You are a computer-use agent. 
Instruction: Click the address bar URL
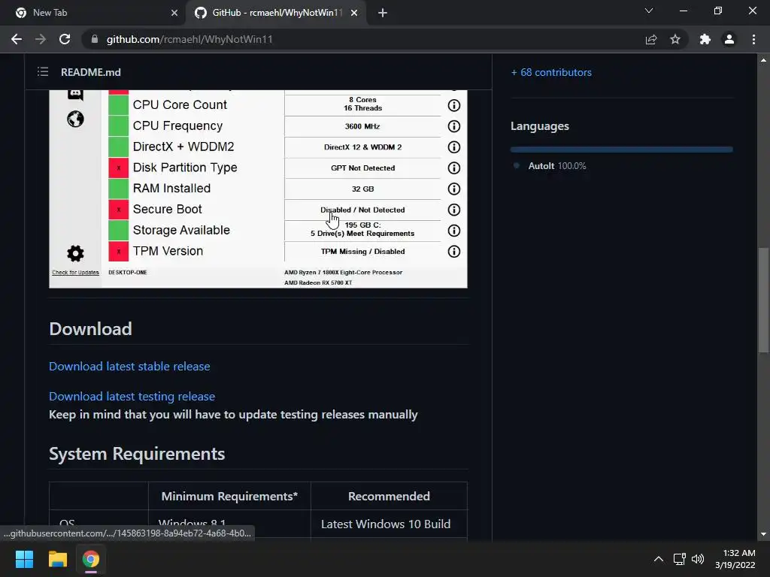point(189,39)
